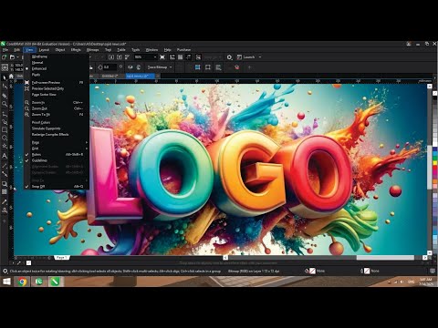Open the dropdown arrow beside Open icon
This screenshot has height=328, width=438.
pyautogui.click(x=17, y=57)
